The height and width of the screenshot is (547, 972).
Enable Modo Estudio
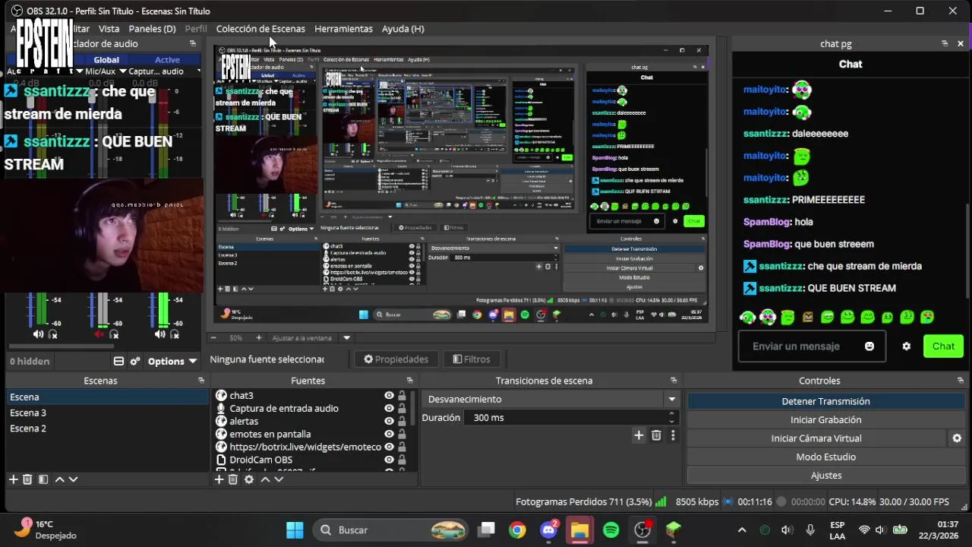coord(825,457)
